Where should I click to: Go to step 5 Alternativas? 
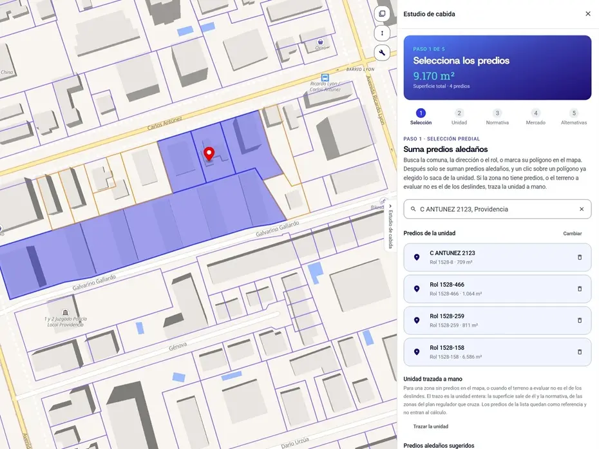pyautogui.click(x=573, y=117)
